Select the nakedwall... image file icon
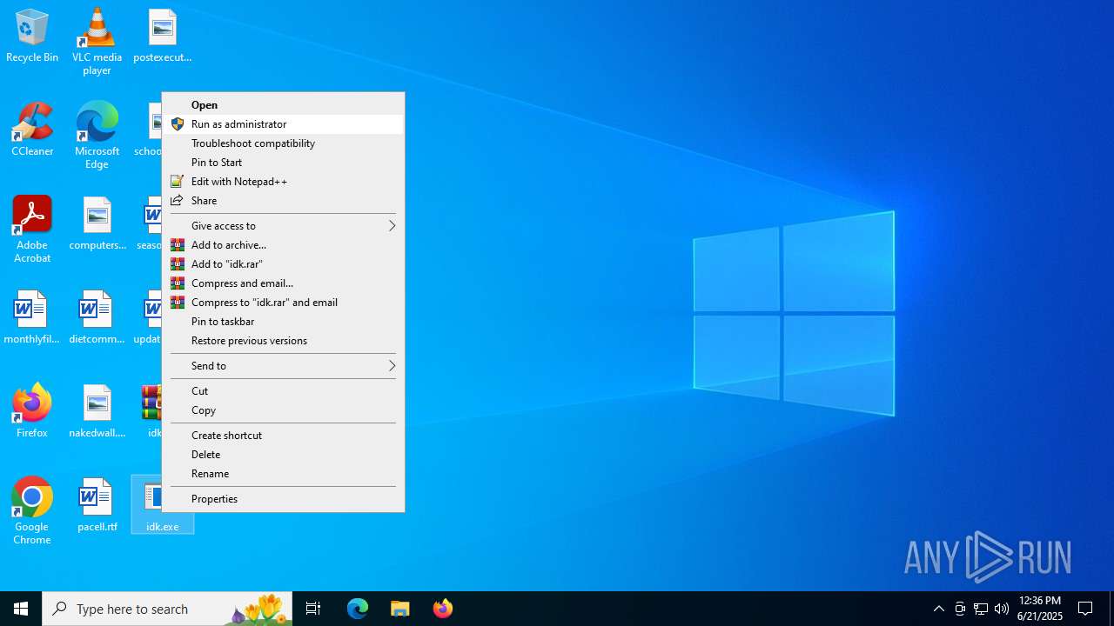This screenshot has width=1114, height=626. 97,411
